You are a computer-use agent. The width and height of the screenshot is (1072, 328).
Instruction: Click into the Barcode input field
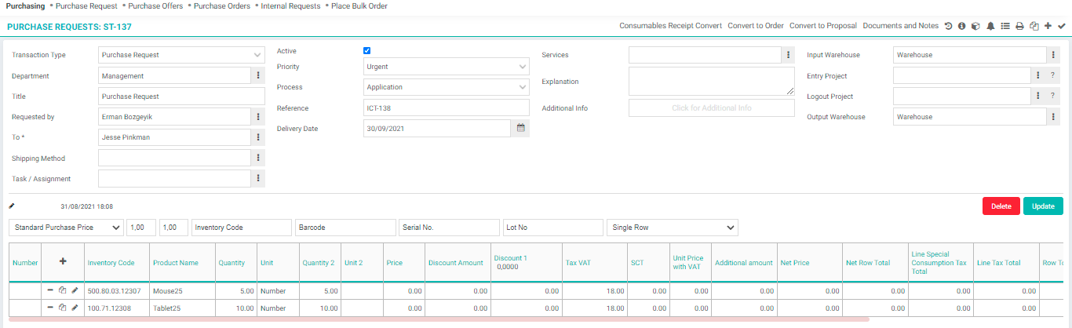(345, 228)
